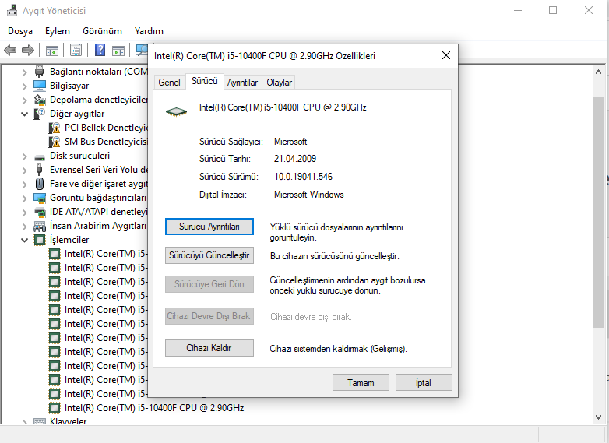The height and width of the screenshot is (443, 609).
Task: Click the Back arrow toolbar icon
Action: (10, 50)
